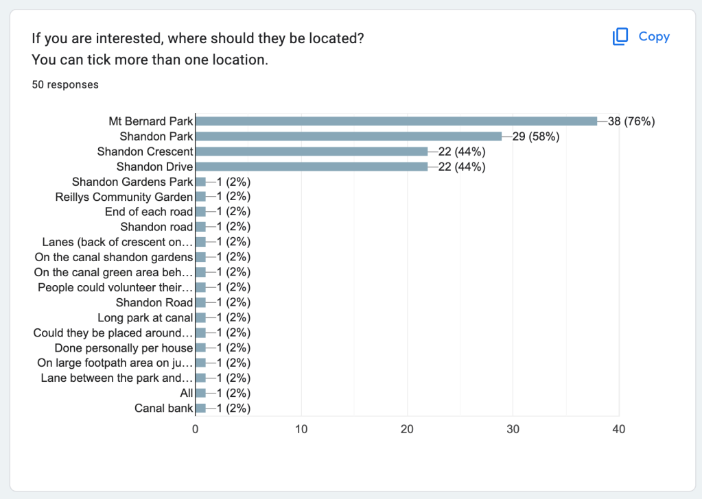Select the Canal bank category label
Screen dimensions: 702x499
164,409
